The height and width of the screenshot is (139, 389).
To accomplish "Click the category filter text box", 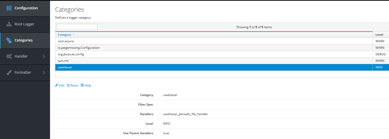I will 77,27.
